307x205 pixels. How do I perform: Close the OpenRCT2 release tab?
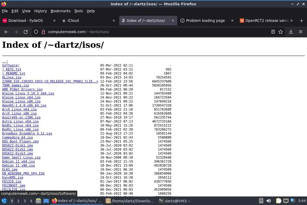(x=292, y=21)
